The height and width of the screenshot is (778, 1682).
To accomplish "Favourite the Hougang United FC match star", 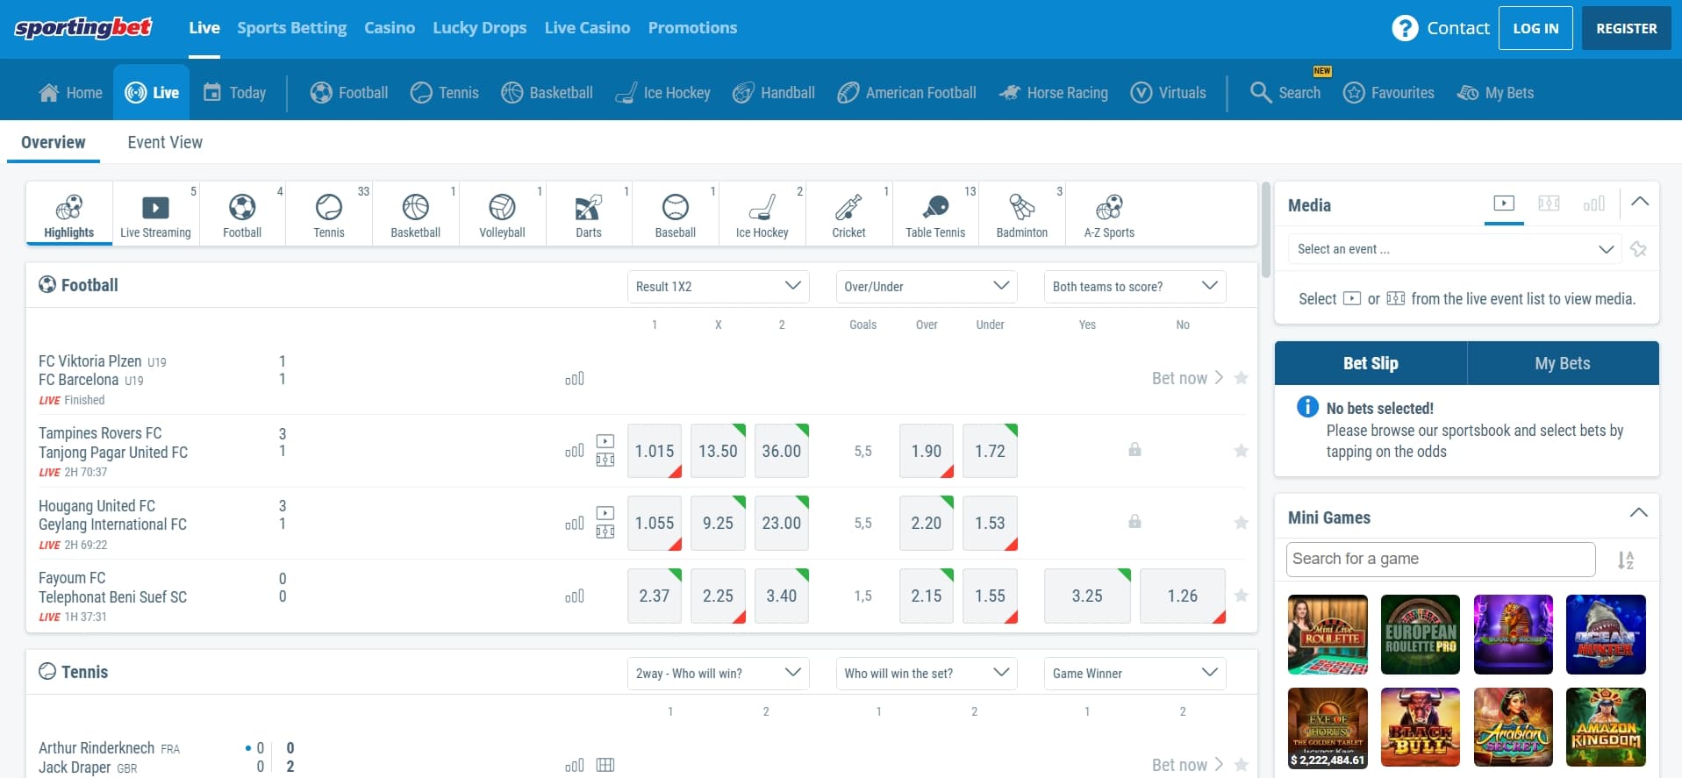I will [x=1241, y=523].
